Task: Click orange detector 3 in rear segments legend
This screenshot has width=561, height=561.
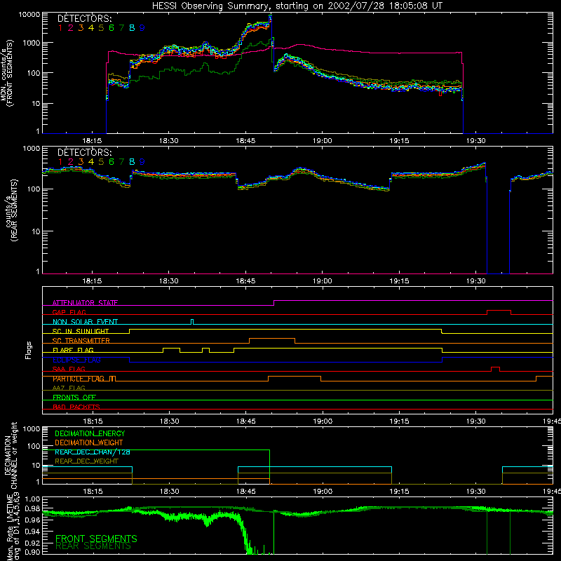Action: [x=81, y=162]
